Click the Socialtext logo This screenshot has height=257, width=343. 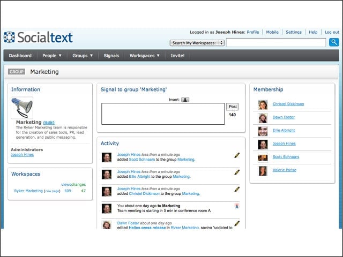click(38, 37)
